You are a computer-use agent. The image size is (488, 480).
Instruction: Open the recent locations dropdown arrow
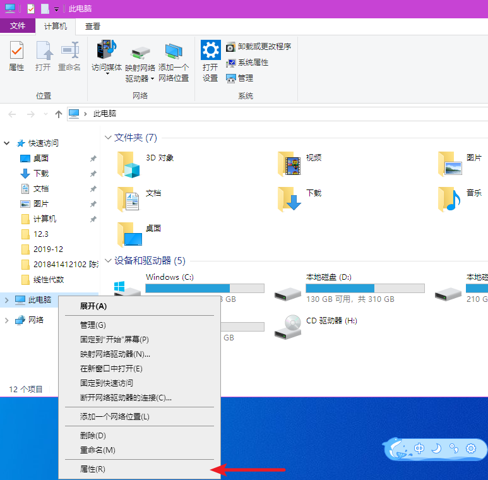(45, 114)
